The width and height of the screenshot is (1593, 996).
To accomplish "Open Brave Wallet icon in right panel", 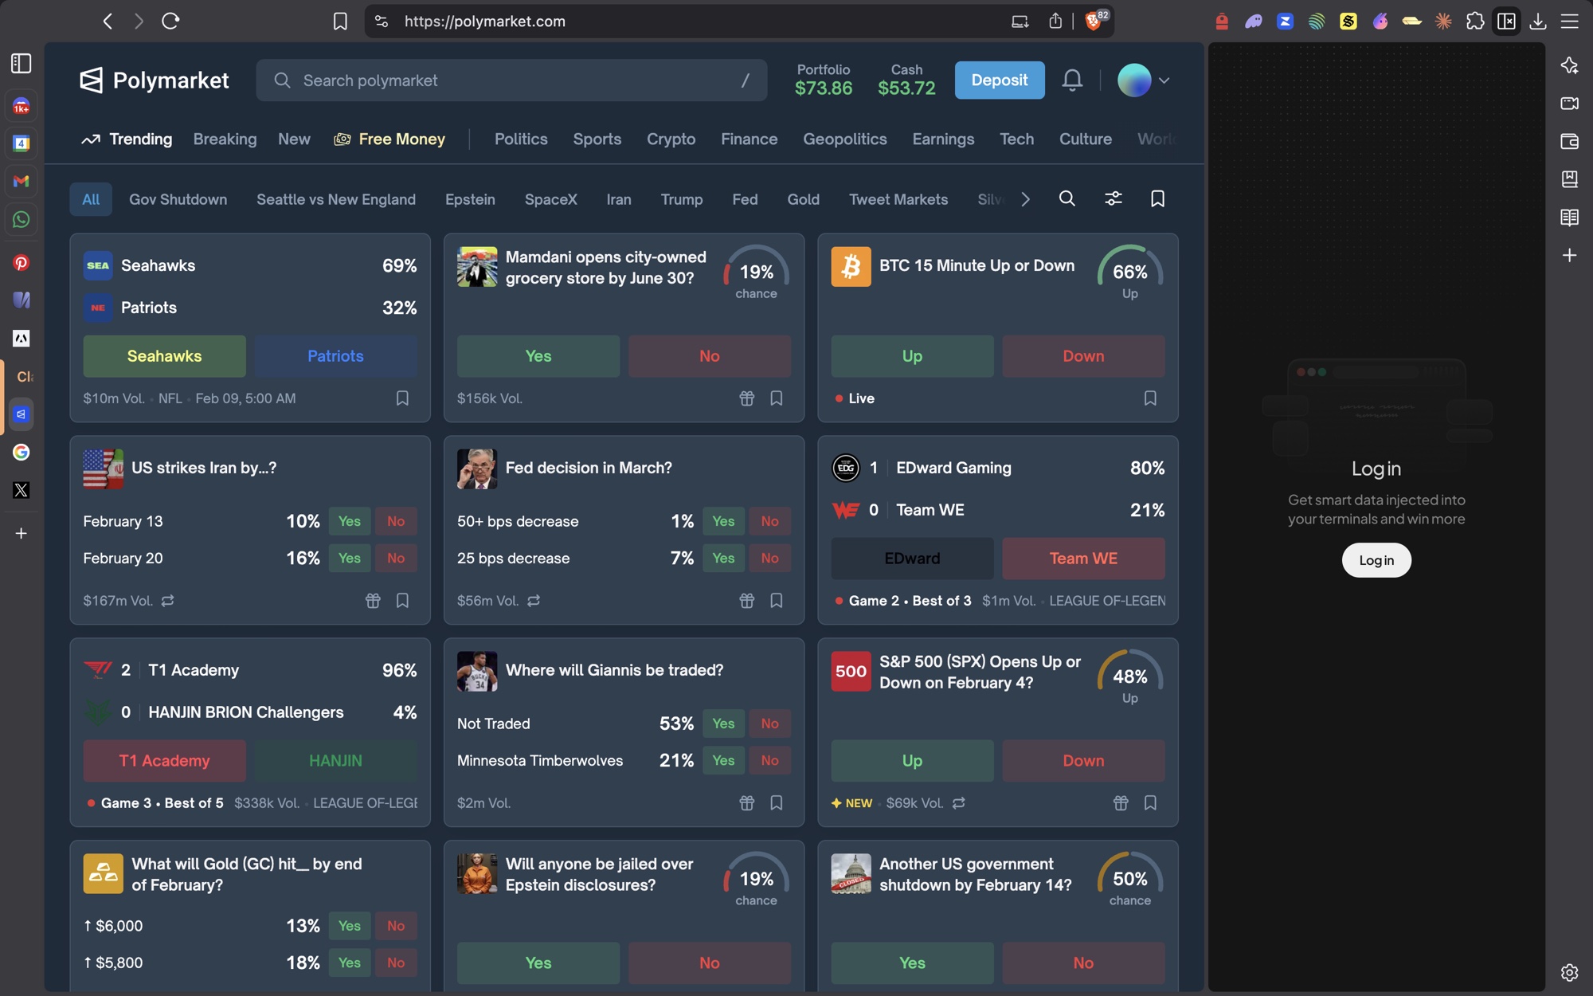I will point(1569,141).
